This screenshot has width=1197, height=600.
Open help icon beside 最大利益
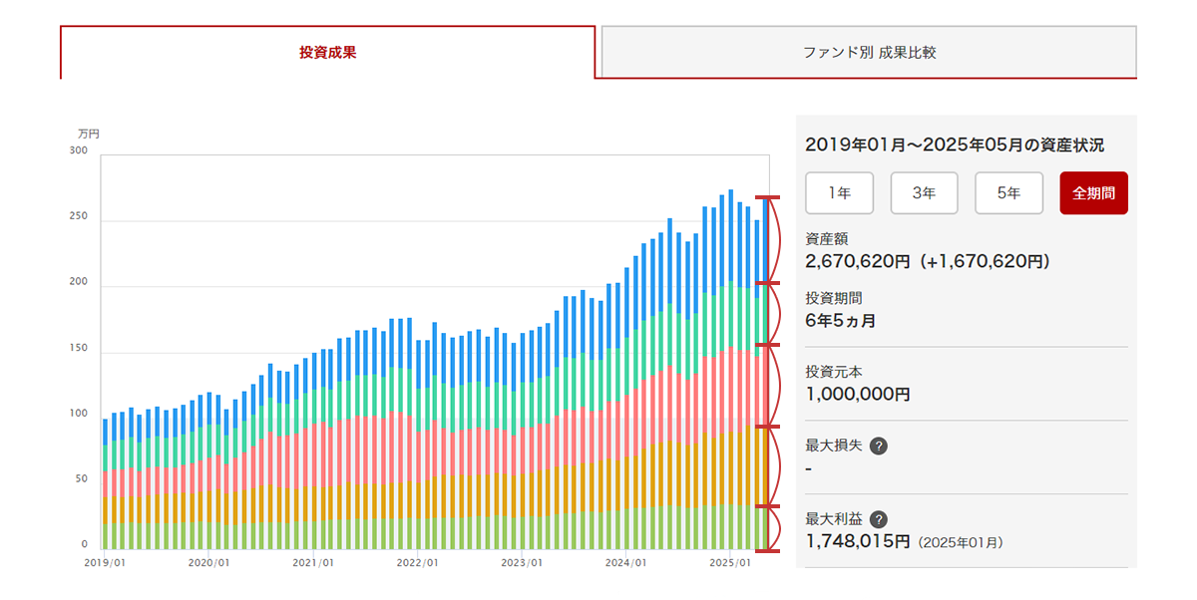(878, 519)
